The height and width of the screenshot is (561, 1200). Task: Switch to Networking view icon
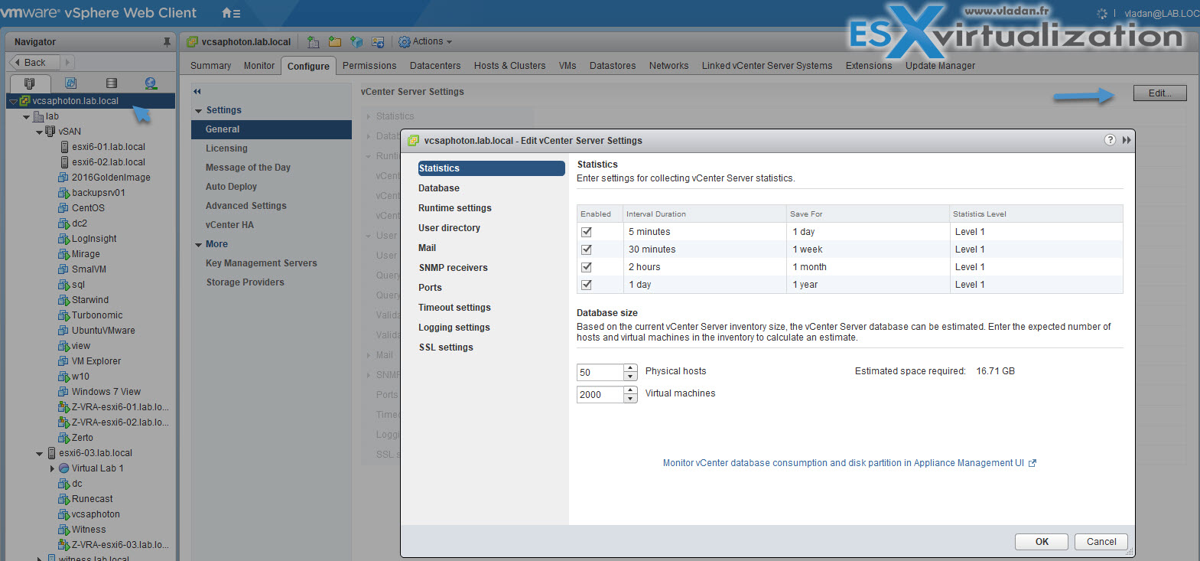(x=151, y=83)
